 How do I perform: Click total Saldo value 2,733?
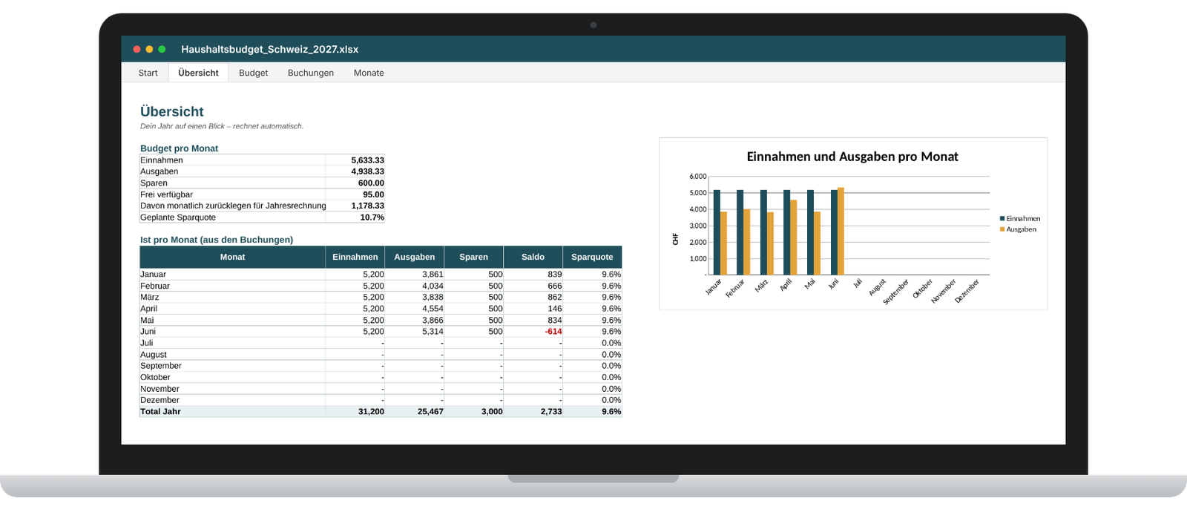[551, 411]
